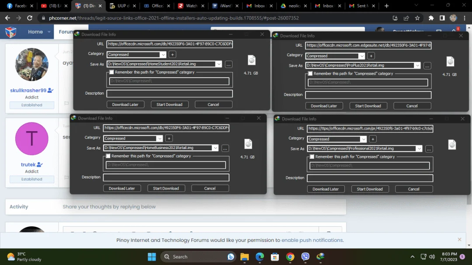Click plus icon in Professional2021Retail download dialog
The height and width of the screenshot is (265, 472).
coord(373,139)
